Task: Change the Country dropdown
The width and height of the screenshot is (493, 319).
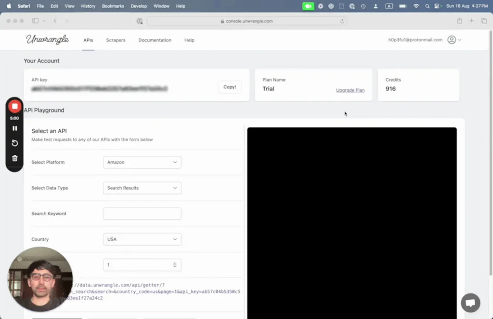Action: pos(142,239)
